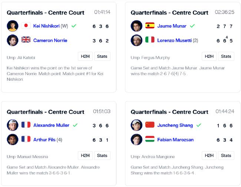The height and width of the screenshot is (187, 241).
Task: Click the Hungary flag beside Marozsan
Action: click(150, 140)
